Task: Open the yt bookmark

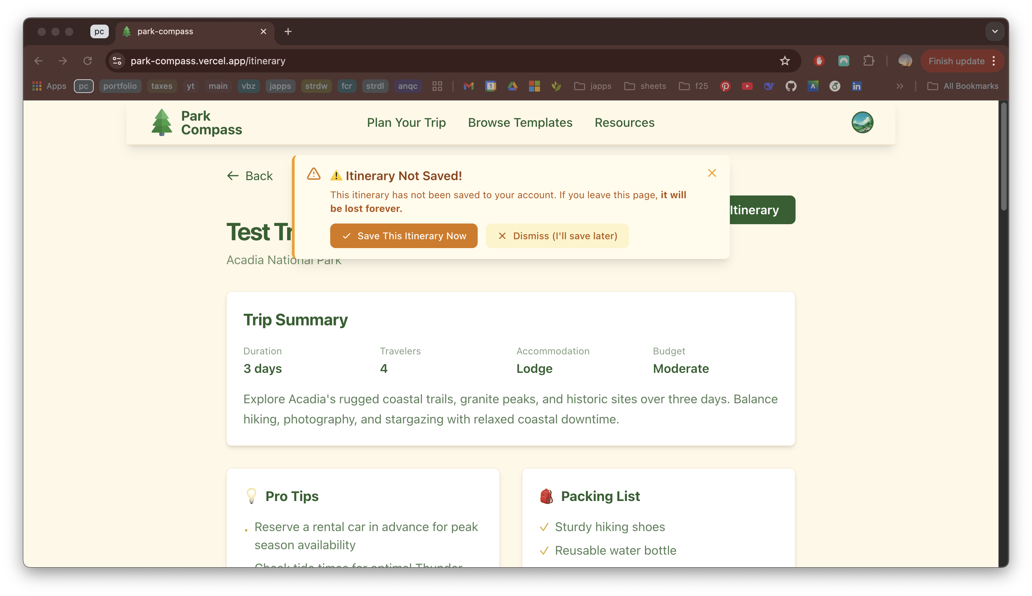Action: (191, 86)
